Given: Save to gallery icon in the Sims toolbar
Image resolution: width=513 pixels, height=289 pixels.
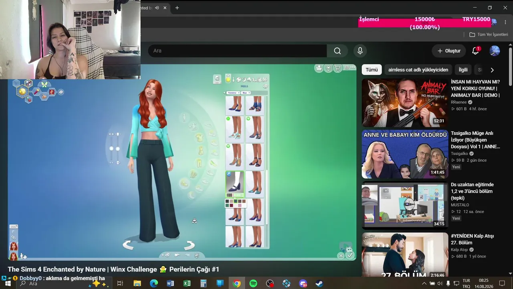Looking at the screenshot, I should point(319,68).
